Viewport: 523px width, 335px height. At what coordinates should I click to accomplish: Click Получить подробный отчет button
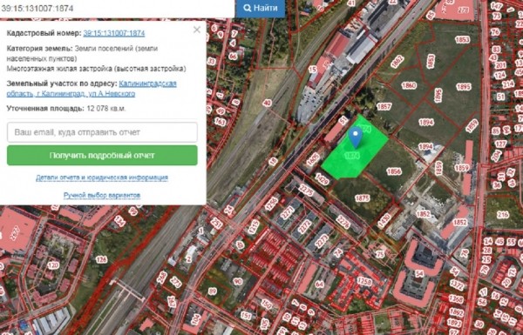tap(102, 156)
